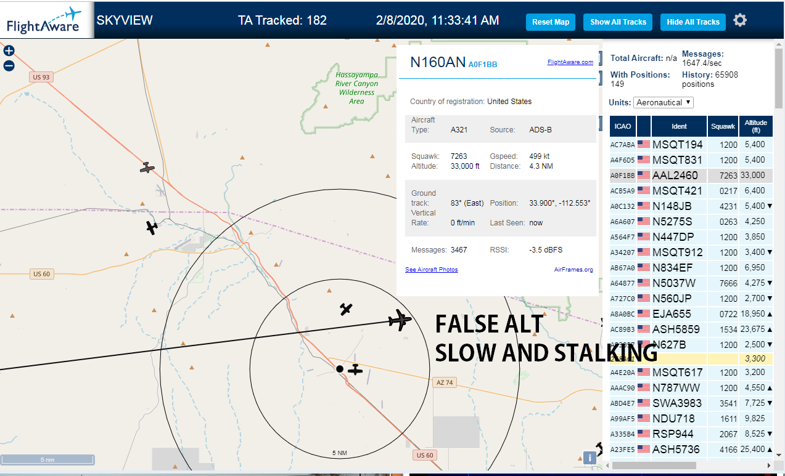Open the See Aircraft Photos link
The height and width of the screenshot is (476, 785).
tap(431, 270)
